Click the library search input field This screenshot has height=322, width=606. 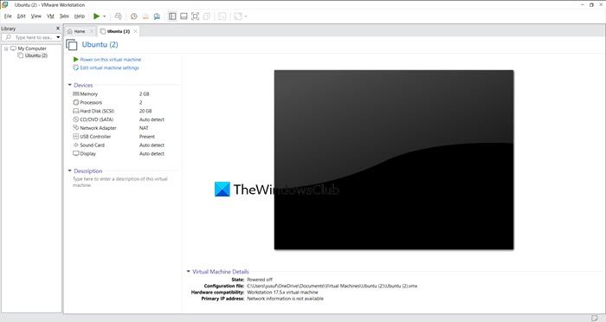(x=33, y=37)
